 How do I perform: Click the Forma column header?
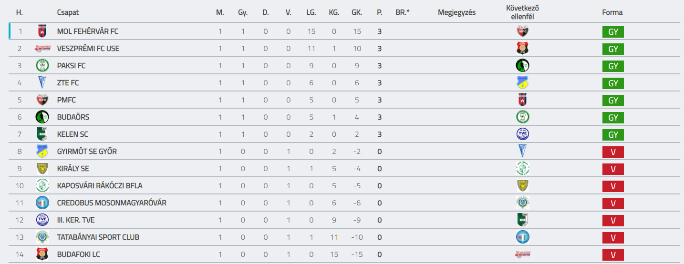(x=612, y=12)
